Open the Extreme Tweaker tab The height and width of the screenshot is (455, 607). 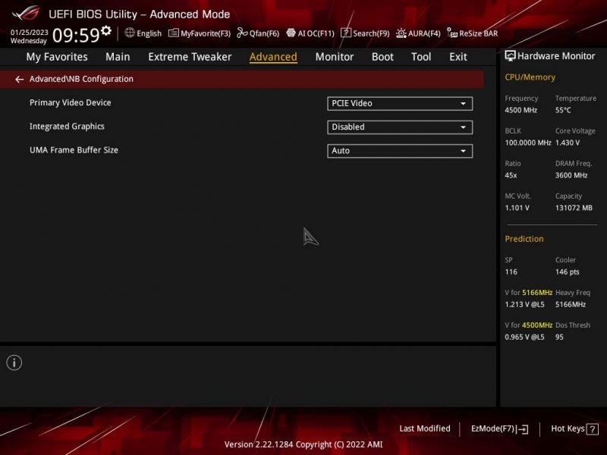click(x=190, y=57)
